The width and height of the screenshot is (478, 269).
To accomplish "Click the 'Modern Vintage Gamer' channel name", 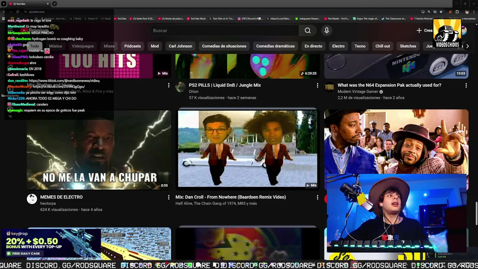I will (358, 92).
